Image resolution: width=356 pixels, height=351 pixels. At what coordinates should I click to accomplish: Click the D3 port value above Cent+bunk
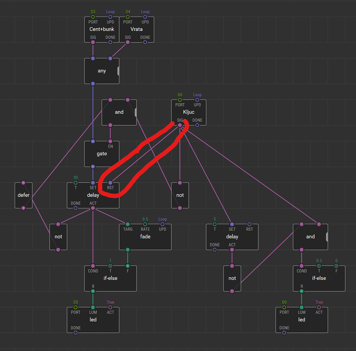coord(93,11)
